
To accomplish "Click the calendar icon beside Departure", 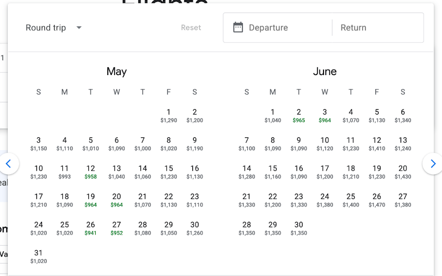I will tap(238, 27).
